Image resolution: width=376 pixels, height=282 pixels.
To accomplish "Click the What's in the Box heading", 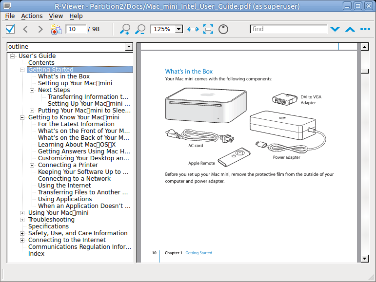I will 189,72.
